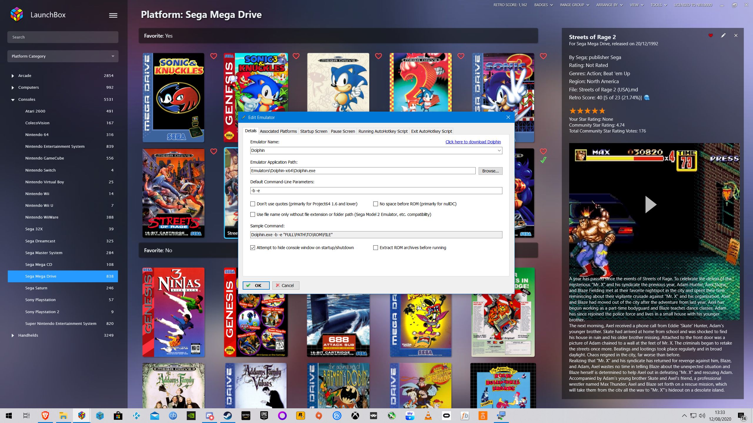Close the Streets of Rage 2 details panel
Image resolution: width=753 pixels, height=423 pixels.
coord(736,36)
